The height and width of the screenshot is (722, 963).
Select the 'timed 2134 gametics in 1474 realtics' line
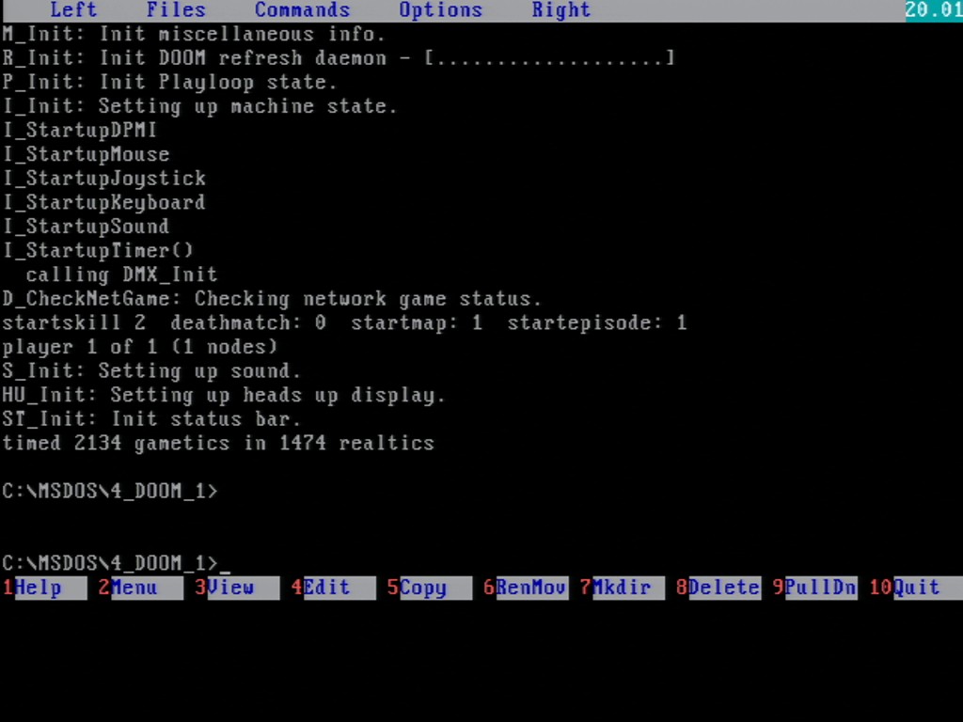click(218, 443)
